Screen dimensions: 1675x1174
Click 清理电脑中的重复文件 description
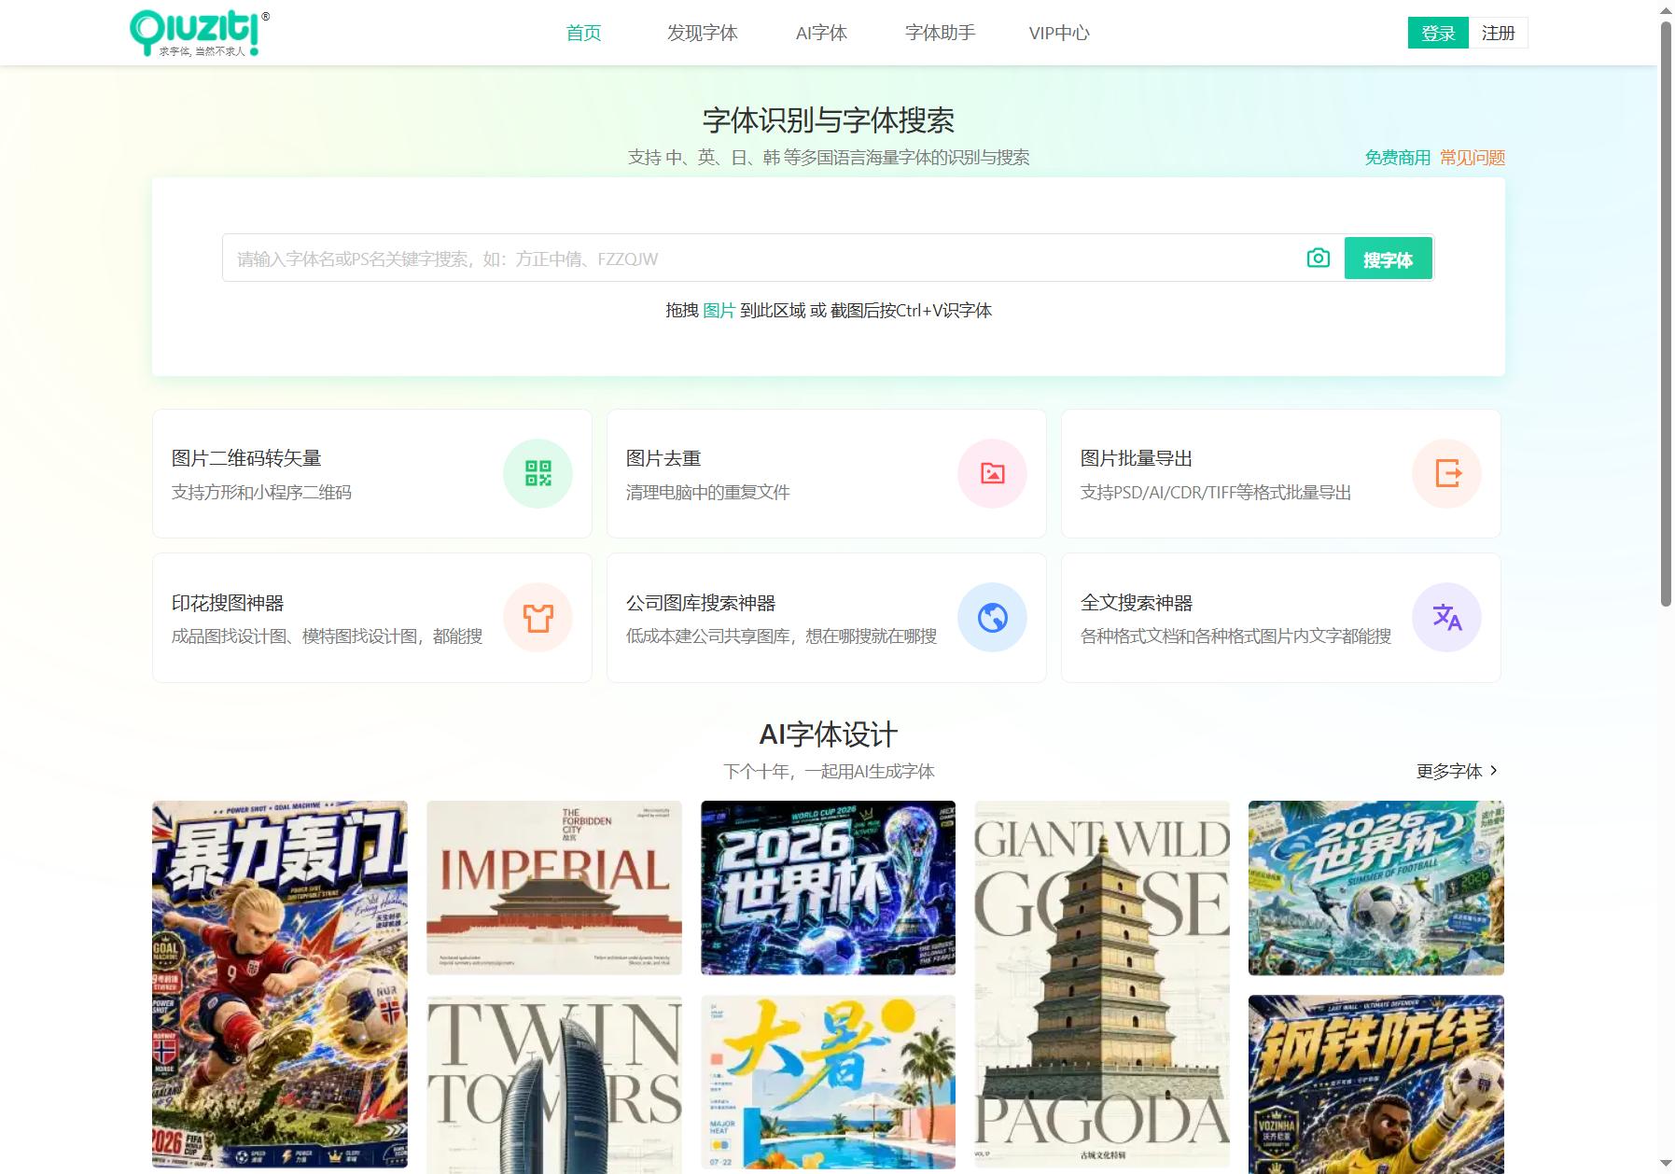707,492
